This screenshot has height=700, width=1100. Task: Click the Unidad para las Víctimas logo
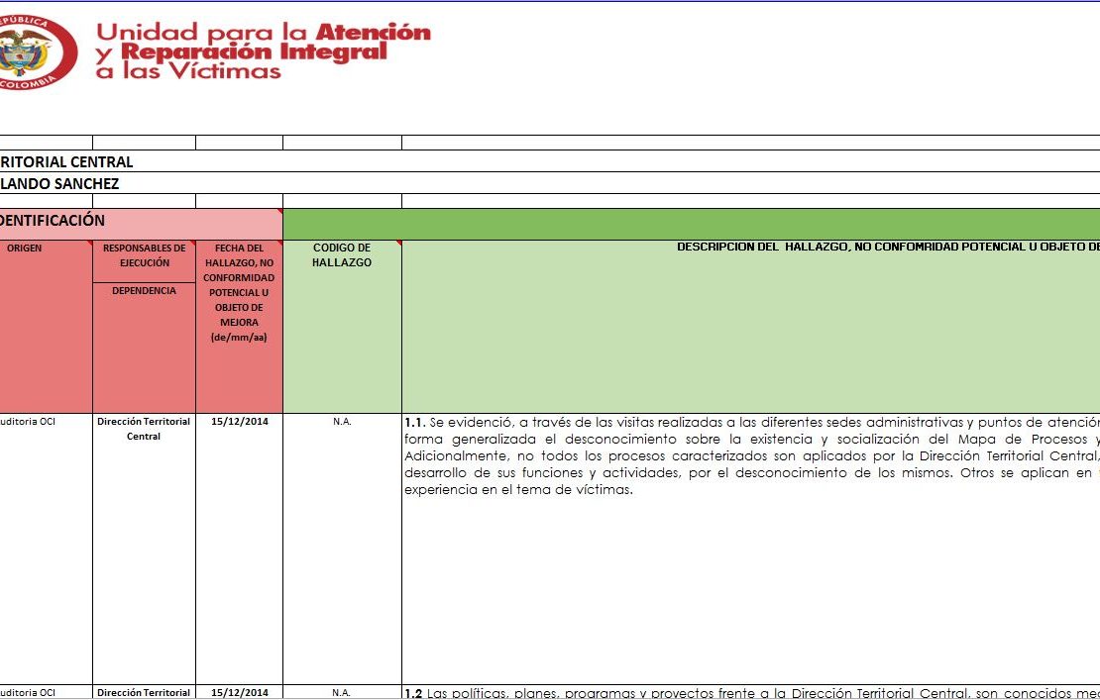point(215,51)
